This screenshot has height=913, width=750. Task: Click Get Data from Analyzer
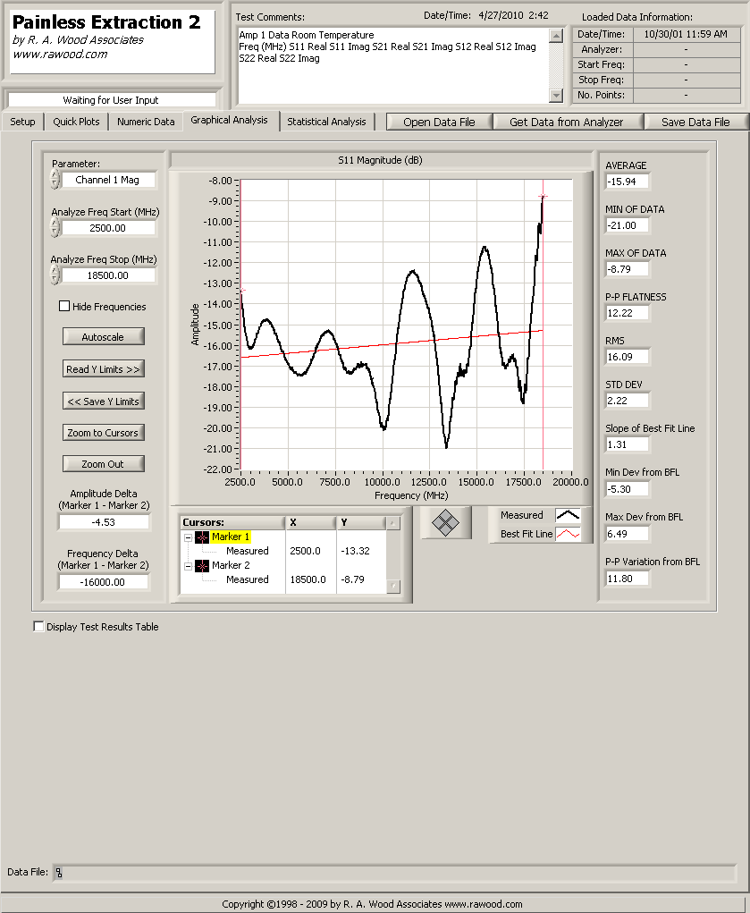[x=568, y=122]
